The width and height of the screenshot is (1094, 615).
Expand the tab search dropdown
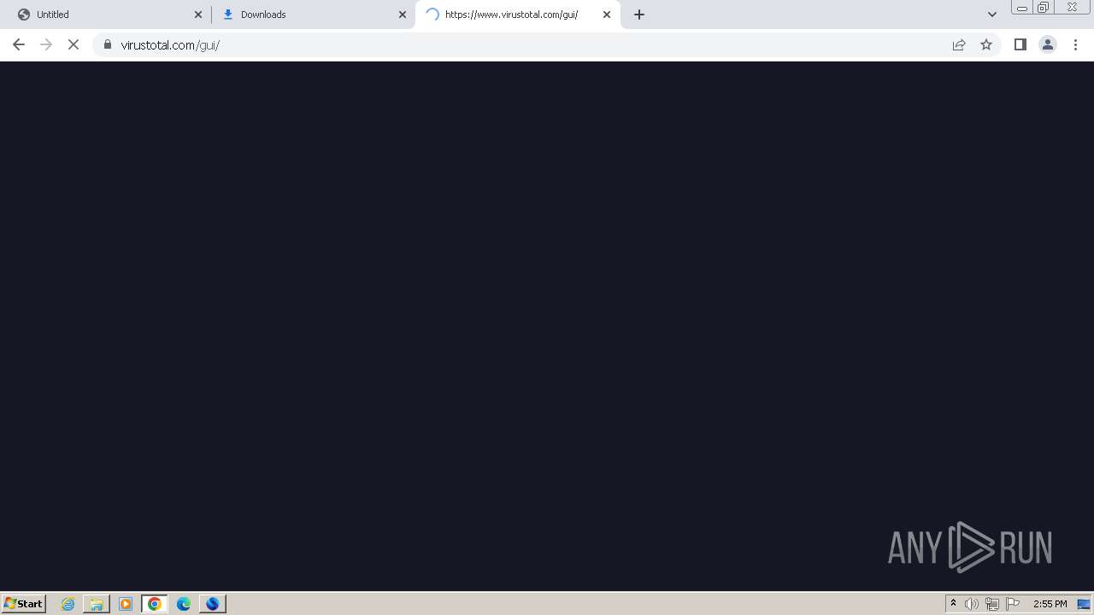992,15
